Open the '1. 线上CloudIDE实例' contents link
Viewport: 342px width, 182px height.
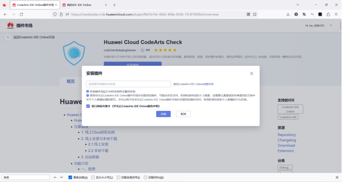click(x=98, y=132)
